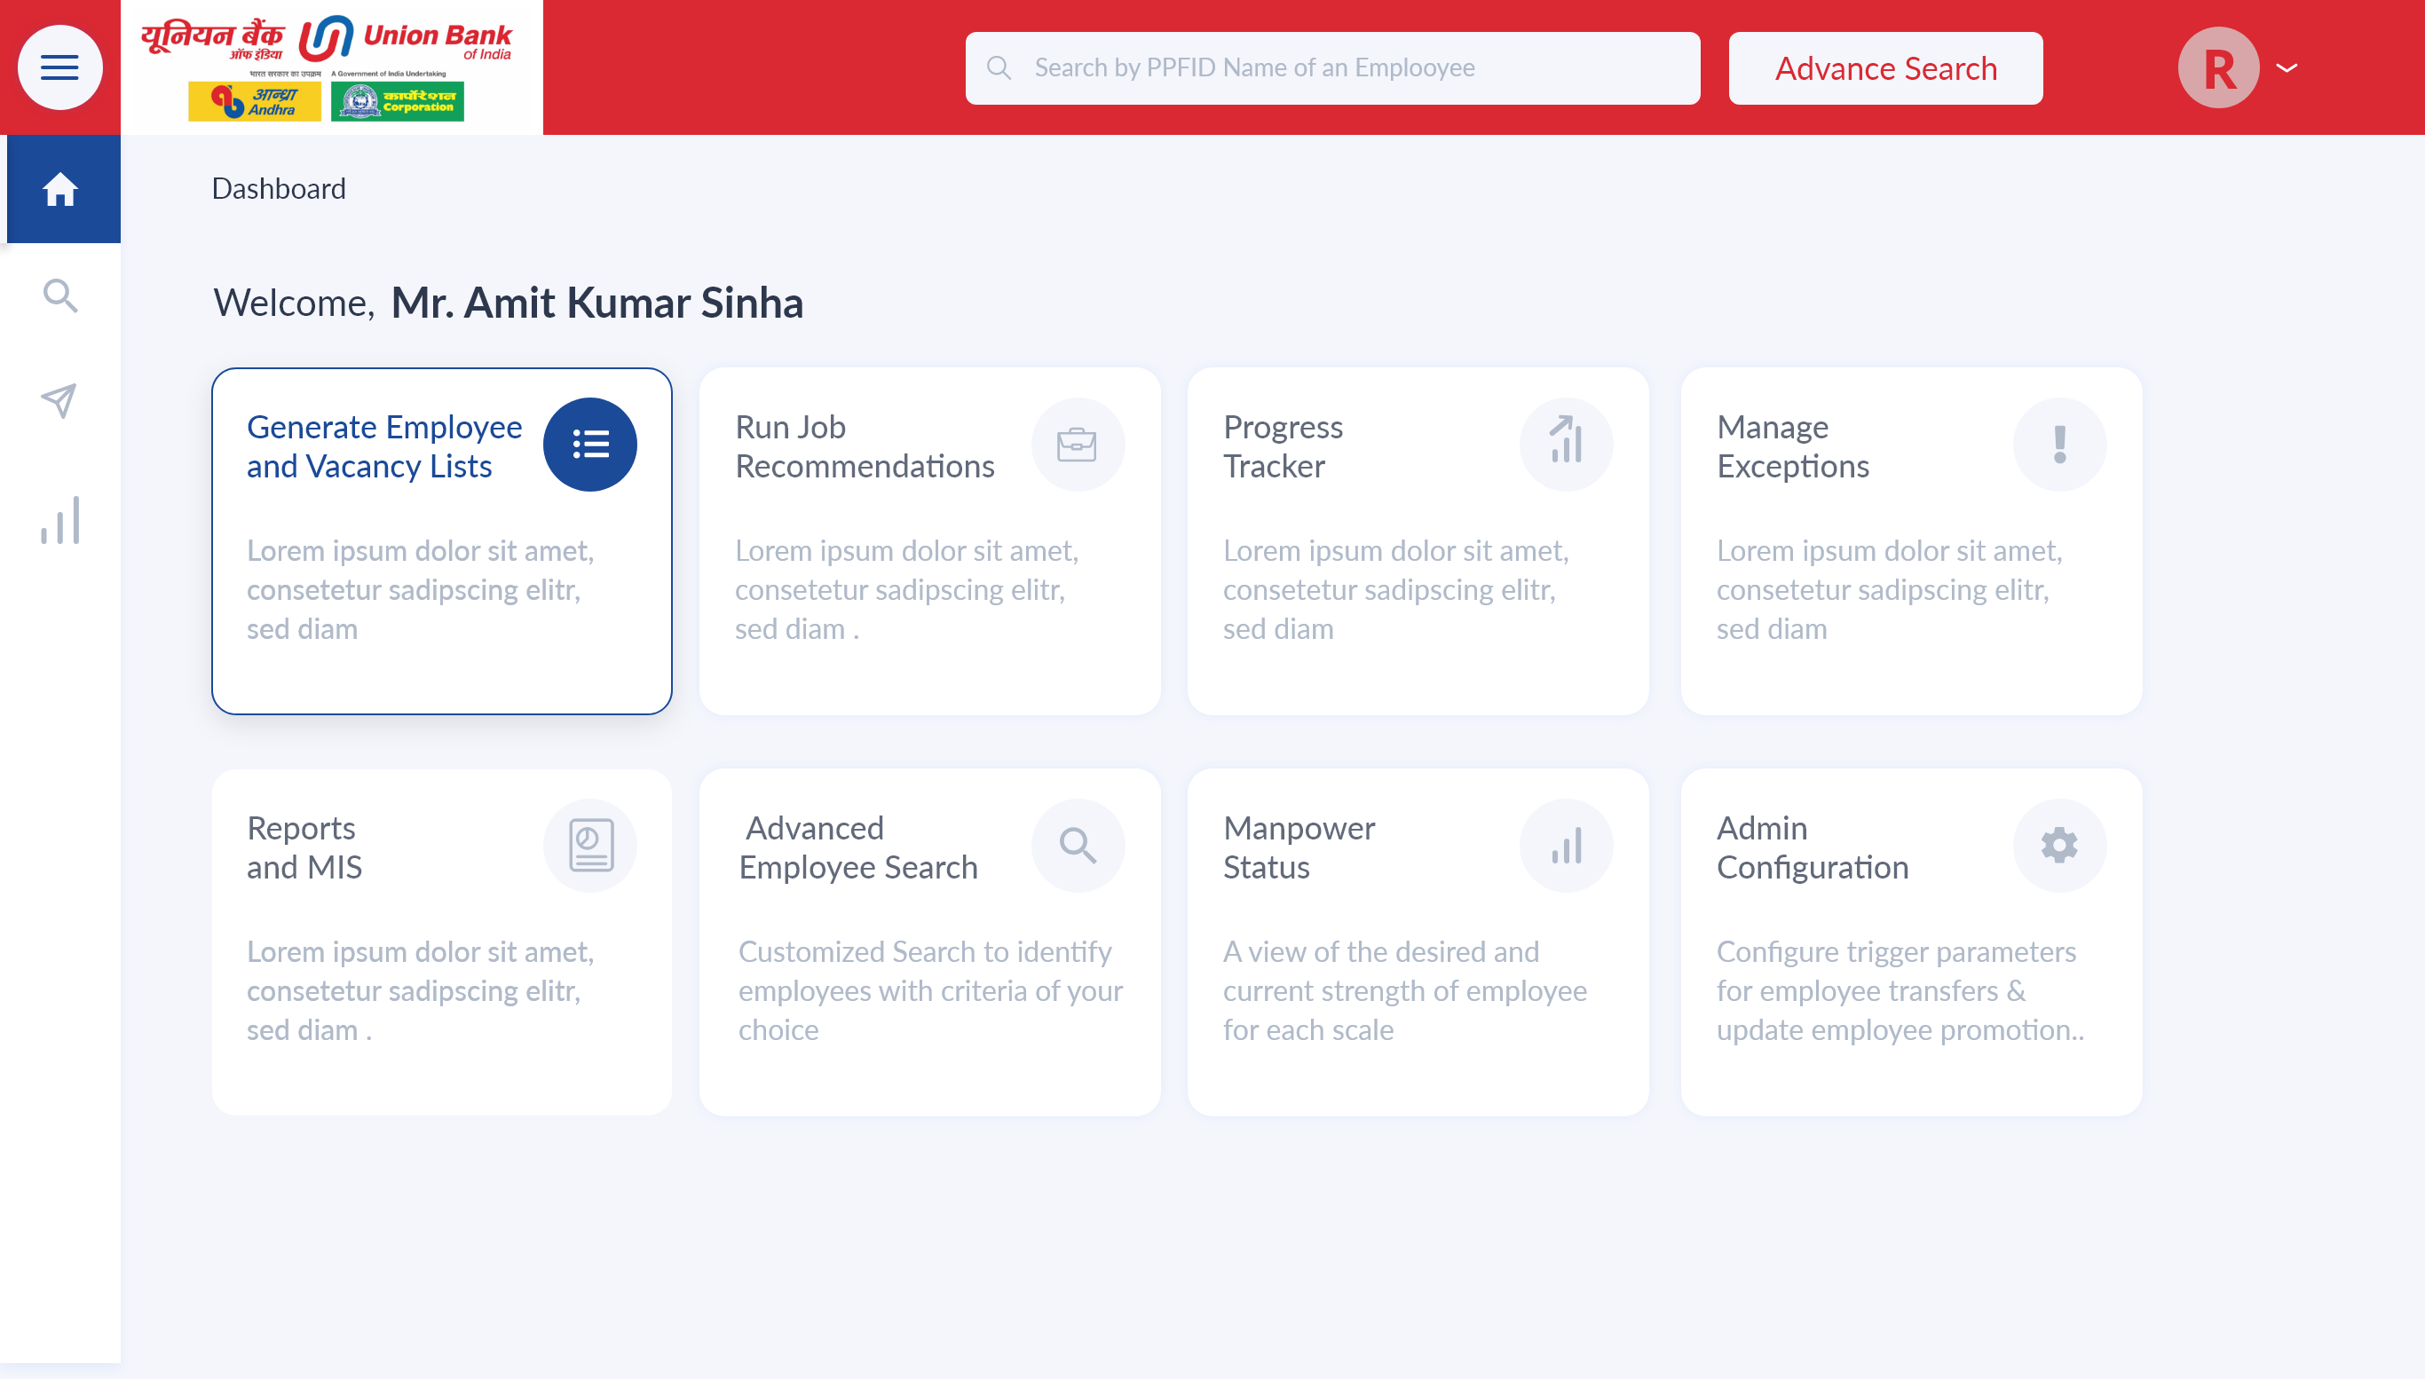The height and width of the screenshot is (1379, 2425).
Task: Click the gear icon on Admin Configuration
Action: (2059, 845)
